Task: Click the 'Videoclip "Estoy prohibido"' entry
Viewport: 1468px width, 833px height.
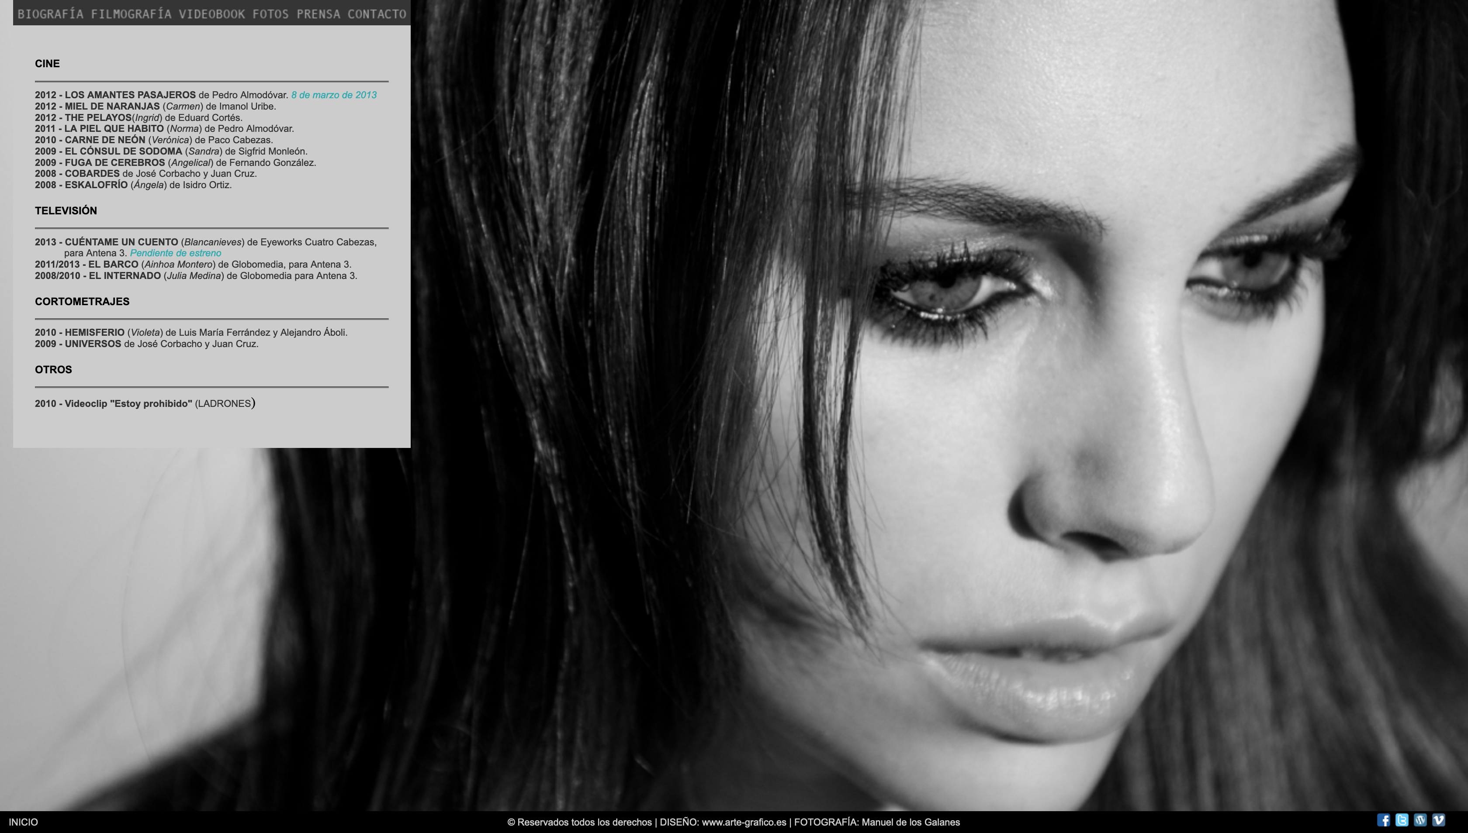Action: tap(128, 404)
